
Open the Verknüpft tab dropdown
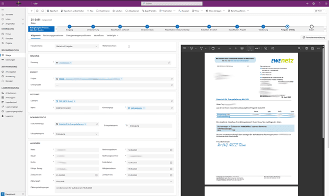coord(113,35)
